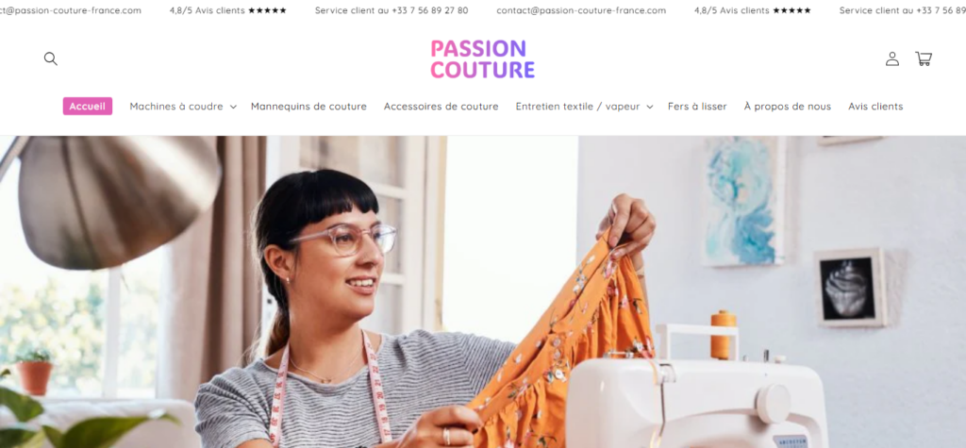
Task: Open Accessoires de couture page
Action: click(x=441, y=106)
